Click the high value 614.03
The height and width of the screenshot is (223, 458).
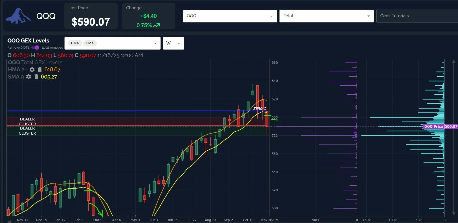pyautogui.click(x=44, y=55)
